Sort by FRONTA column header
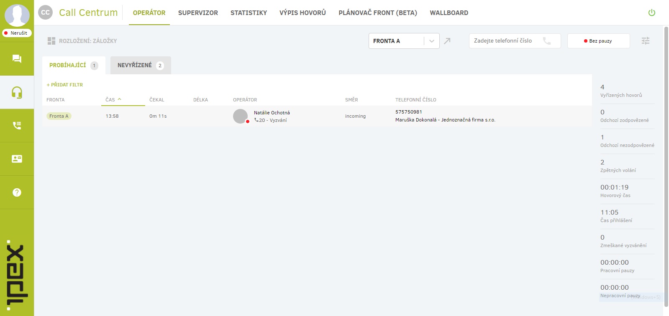 pos(56,100)
